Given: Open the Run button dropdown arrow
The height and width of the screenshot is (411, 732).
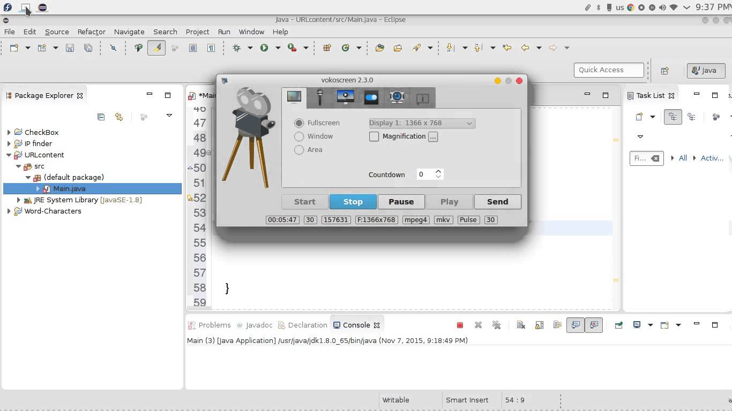Looking at the screenshot, I should click(278, 48).
